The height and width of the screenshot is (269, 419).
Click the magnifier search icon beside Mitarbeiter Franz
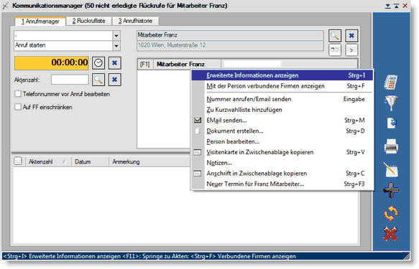pos(335,35)
